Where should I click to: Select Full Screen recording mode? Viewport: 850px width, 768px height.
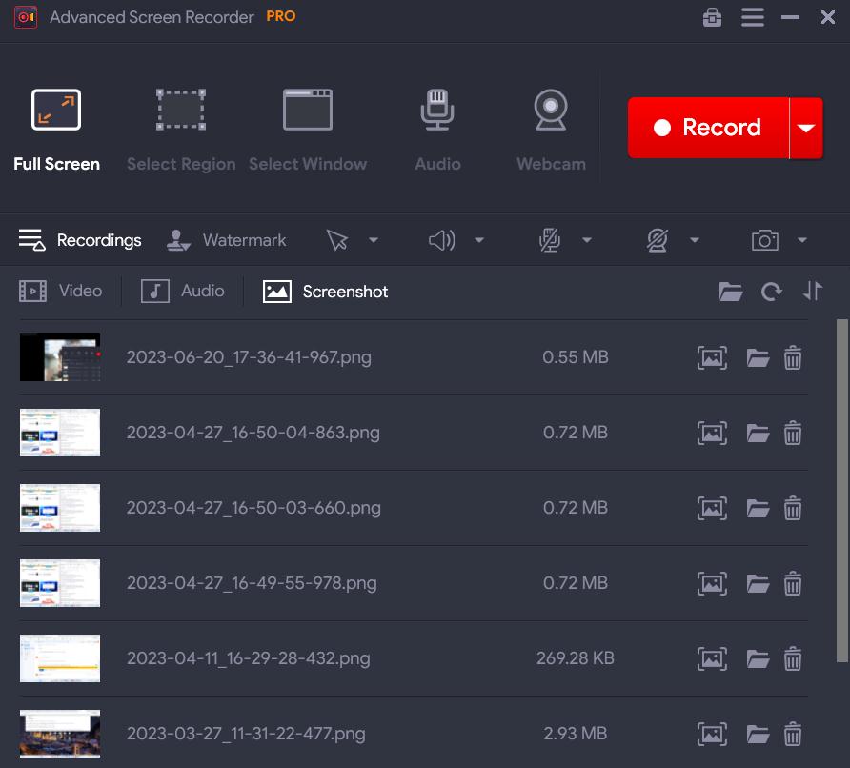point(56,131)
